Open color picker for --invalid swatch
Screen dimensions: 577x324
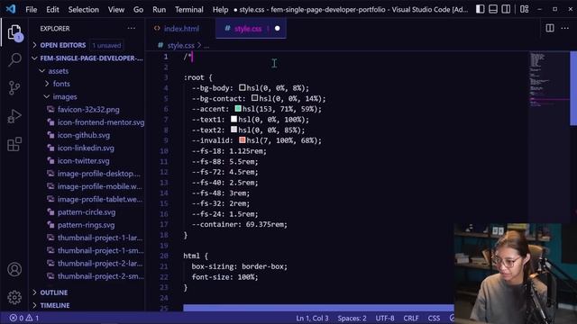243,140
